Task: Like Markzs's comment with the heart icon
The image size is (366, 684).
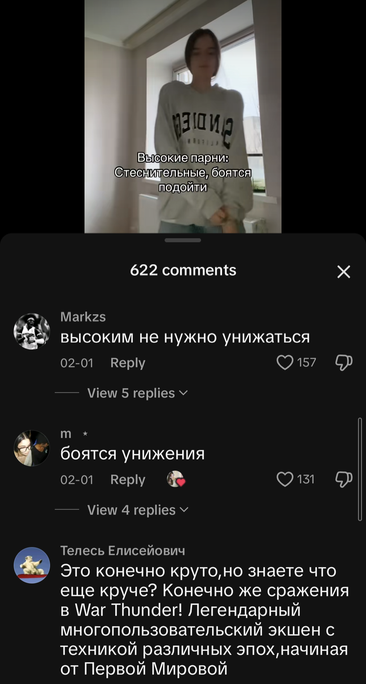Action: pos(285,363)
